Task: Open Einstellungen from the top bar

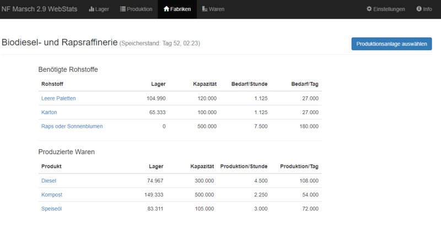Action: (389, 9)
